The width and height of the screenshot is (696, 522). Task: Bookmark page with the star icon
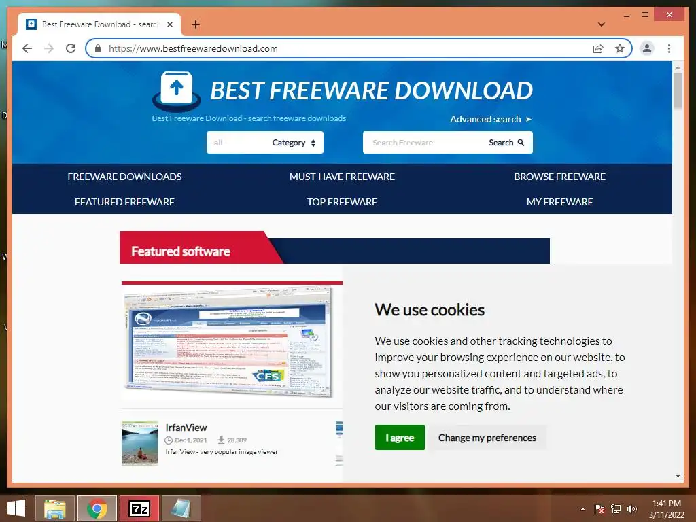coord(620,48)
